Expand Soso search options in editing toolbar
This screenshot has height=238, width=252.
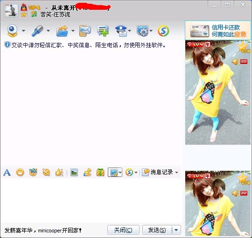tap(136, 173)
